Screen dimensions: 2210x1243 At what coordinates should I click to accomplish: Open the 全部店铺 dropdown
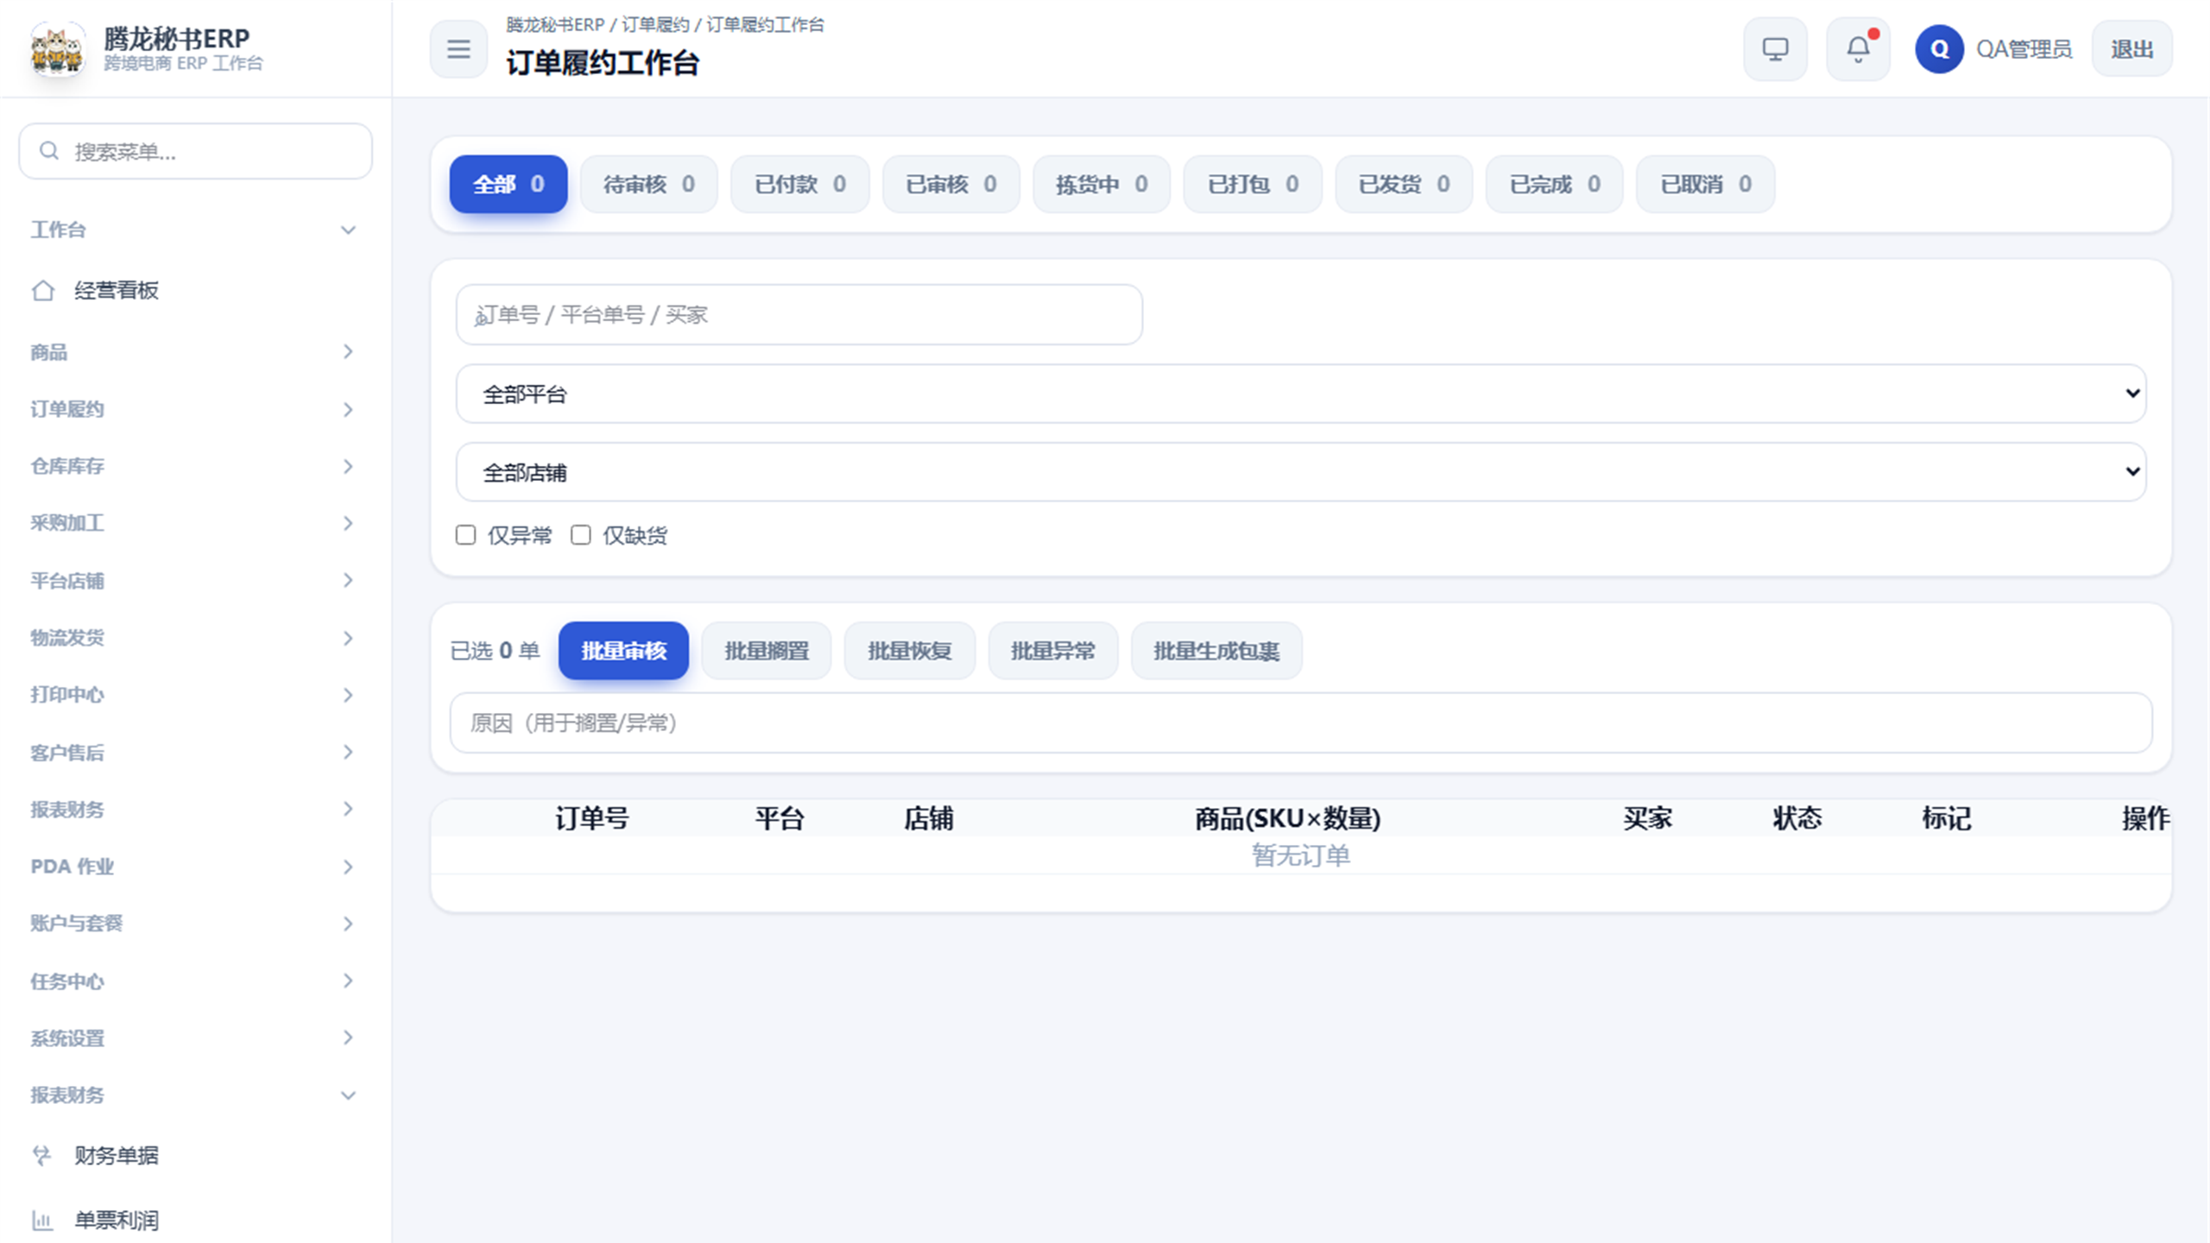pos(1301,472)
